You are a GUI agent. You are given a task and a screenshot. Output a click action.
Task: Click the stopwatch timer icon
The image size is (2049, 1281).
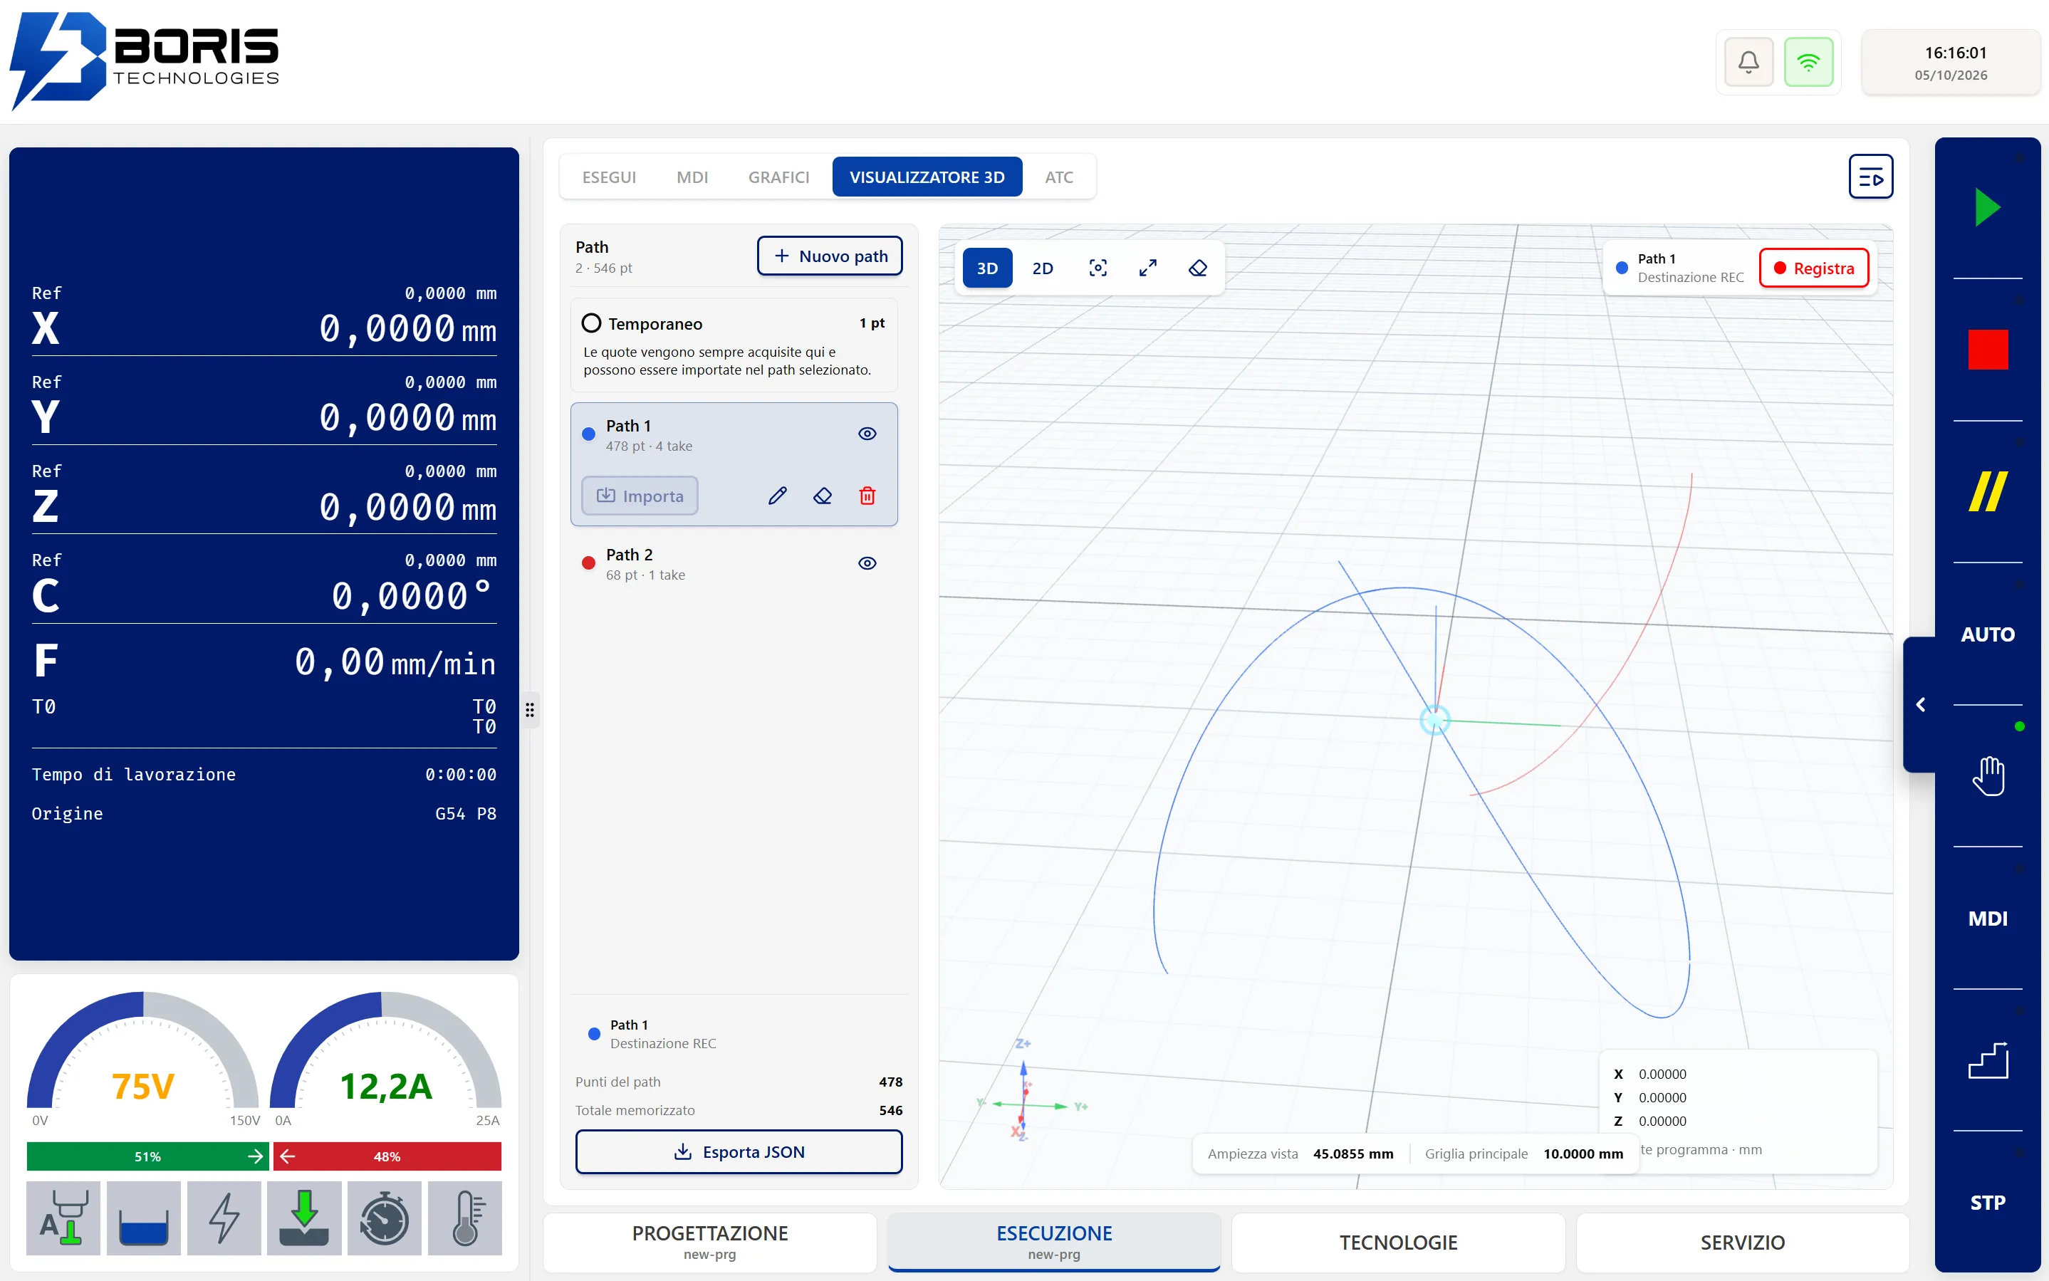point(385,1218)
